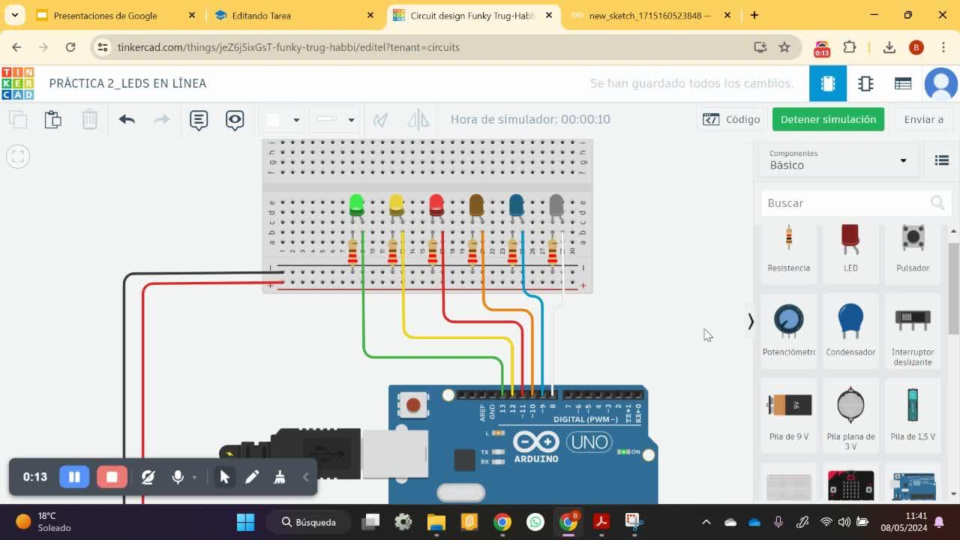Toggle the recorder camera off icon
The width and height of the screenshot is (960, 540).
coord(148,477)
